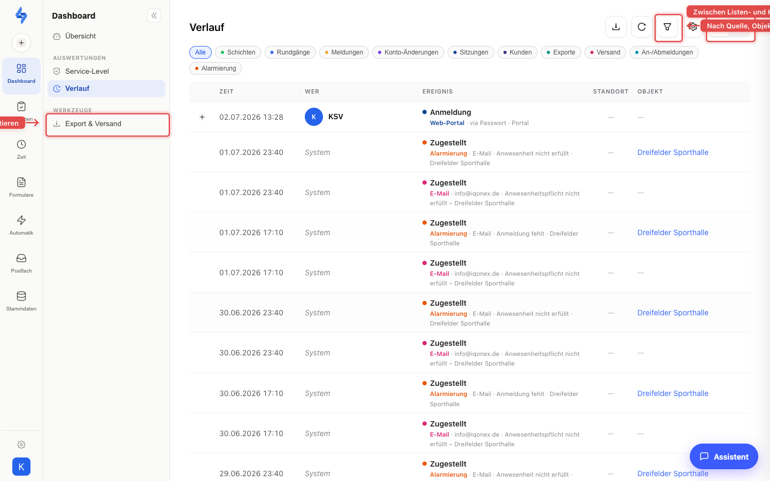Go to Übersicht in the Dashboard menu
Viewport: 770px width, 481px height.
pyautogui.click(x=106, y=36)
